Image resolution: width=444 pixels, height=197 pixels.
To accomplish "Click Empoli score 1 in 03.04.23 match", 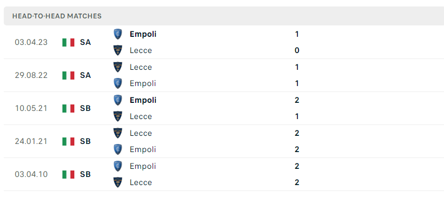I will point(297,34).
